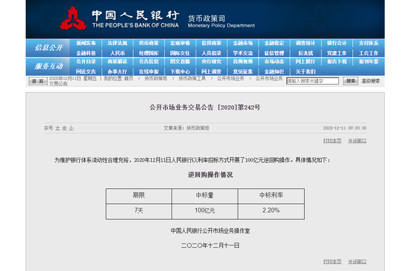Image resolution: width=407 pixels, height=271 pixels.
Task: Click 货币政策工具 breadcrumb link
Action: [192, 78]
